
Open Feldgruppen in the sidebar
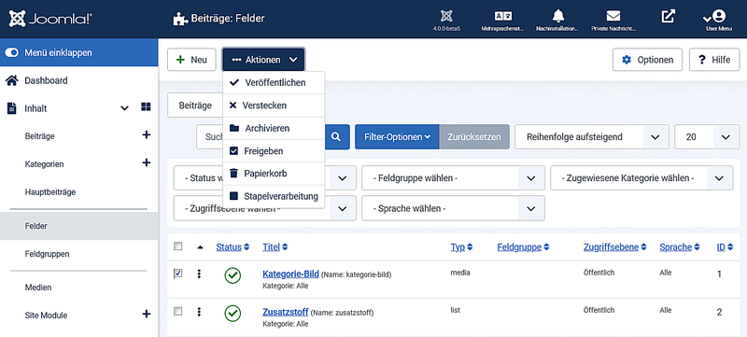pyautogui.click(x=47, y=254)
